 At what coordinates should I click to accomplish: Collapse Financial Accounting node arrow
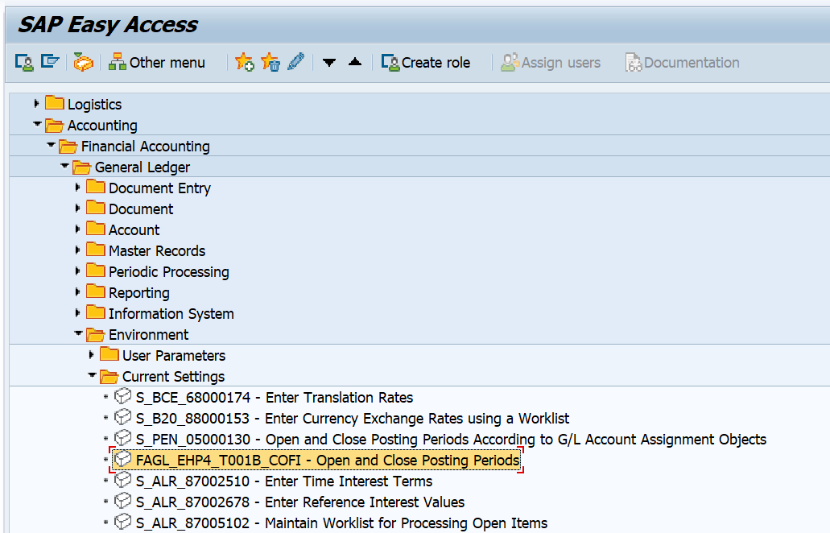click(51, 145)
